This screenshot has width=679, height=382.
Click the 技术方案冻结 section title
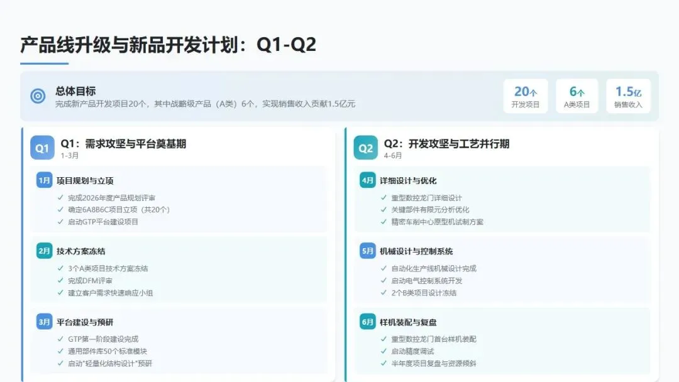coord(80,251)
